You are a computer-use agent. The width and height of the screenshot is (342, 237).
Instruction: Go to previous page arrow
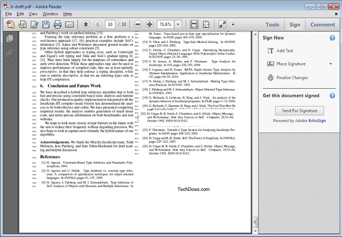pos(86,24)
